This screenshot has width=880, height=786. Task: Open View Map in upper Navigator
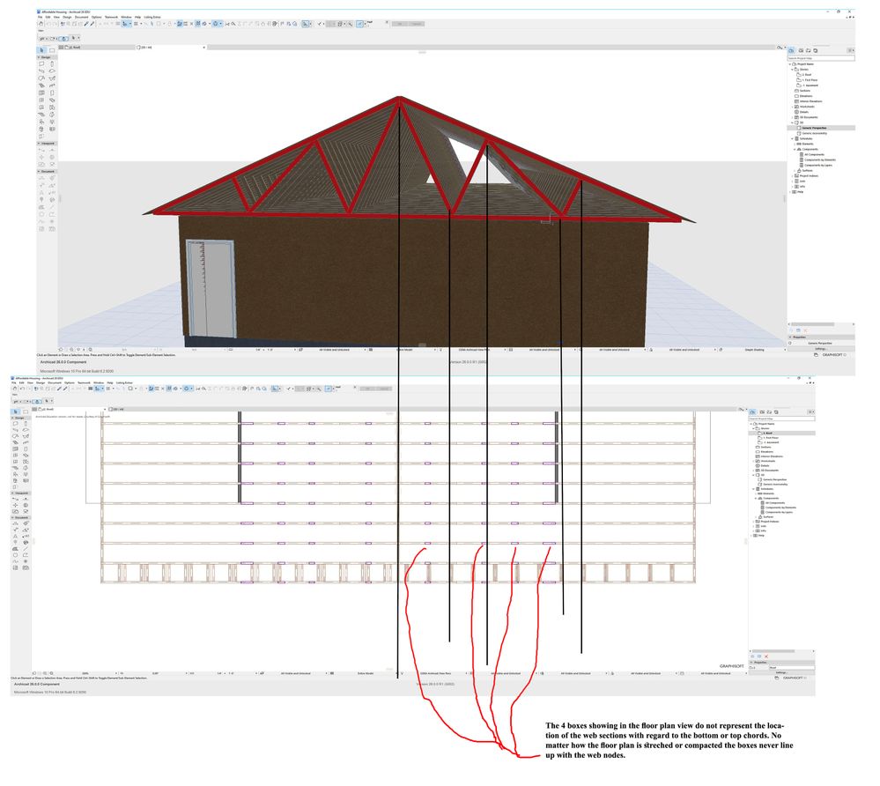(x=801, y=50)
